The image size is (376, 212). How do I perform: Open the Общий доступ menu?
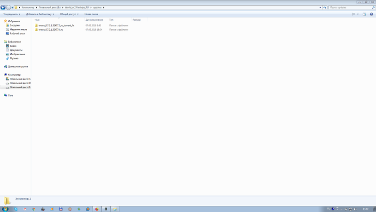(69, 14)
